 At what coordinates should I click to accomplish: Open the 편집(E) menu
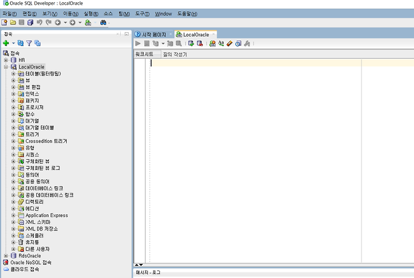[x=29, y=14]
